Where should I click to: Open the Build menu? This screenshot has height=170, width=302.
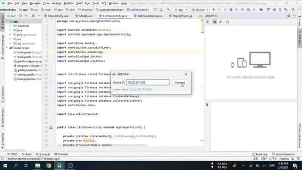pyautogui.click(x=79, y=3)
